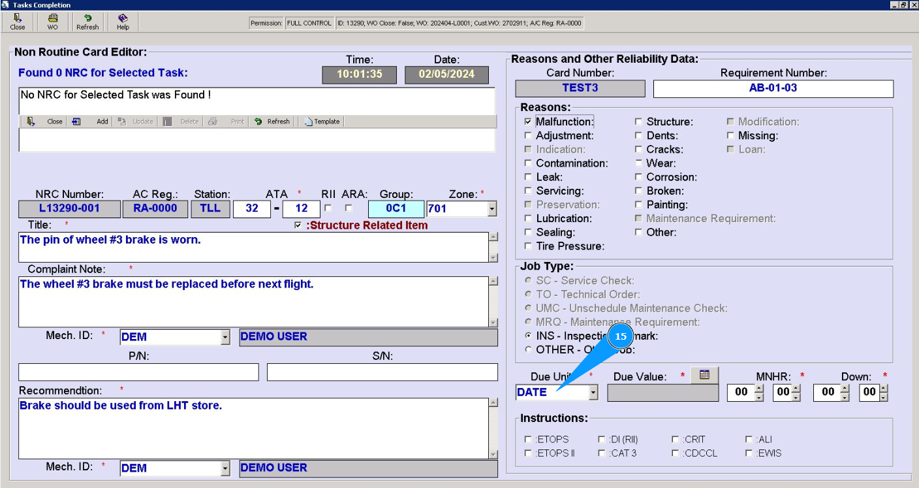Expand the Mech. ID dropdown under Complaint Note

pos(225,338)
